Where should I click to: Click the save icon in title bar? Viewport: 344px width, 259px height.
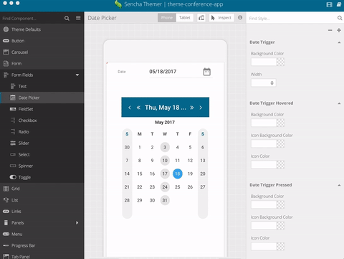coord(330,4)
